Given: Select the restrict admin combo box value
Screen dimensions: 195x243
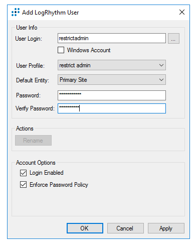Looking at the screenshot, I should 112,65.
